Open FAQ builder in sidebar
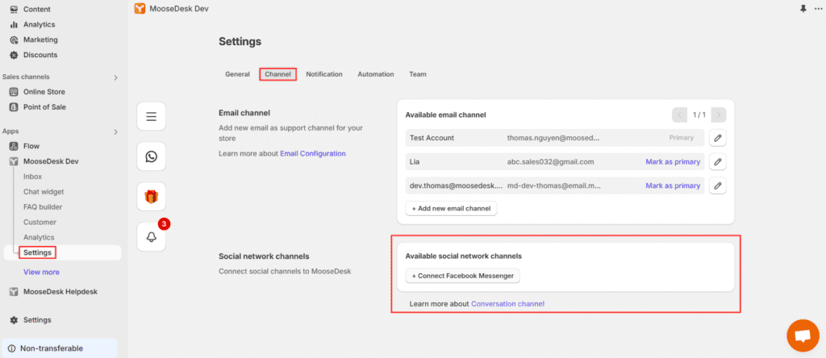 click(x=43, y=207)
